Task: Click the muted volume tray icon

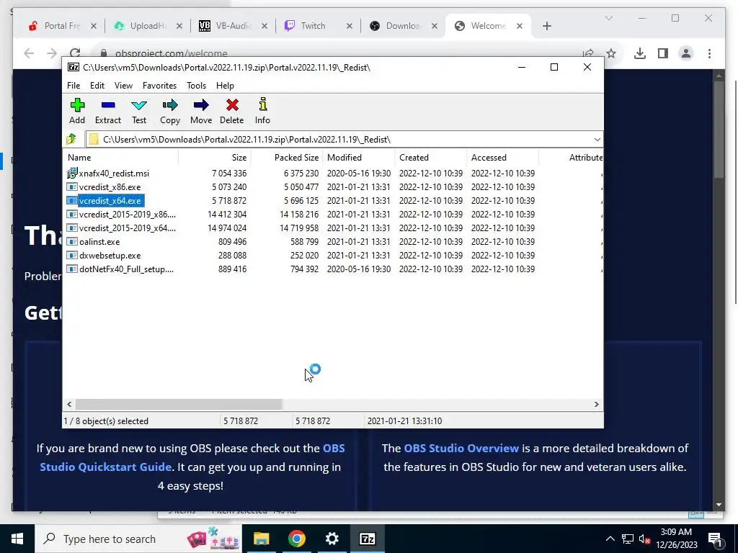Action: tap(644, 539)
